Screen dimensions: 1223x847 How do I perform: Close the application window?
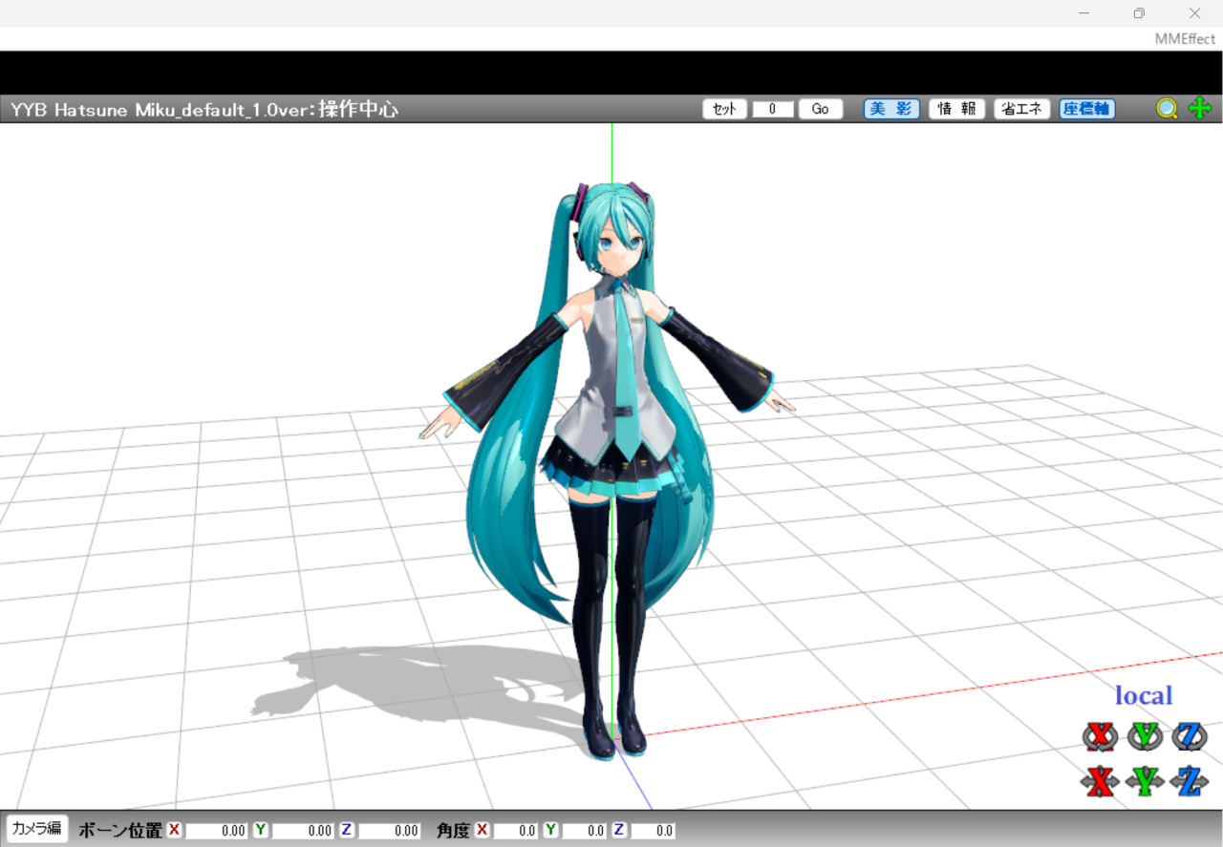coord(1194,12)
